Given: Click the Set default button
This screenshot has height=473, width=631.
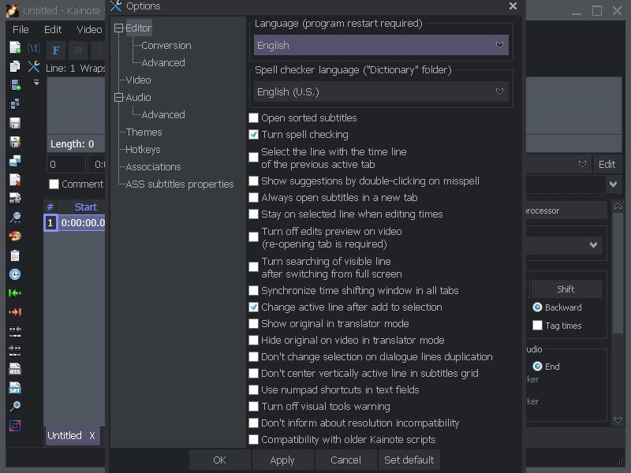Looking at the screenshot, I should 409,460.
